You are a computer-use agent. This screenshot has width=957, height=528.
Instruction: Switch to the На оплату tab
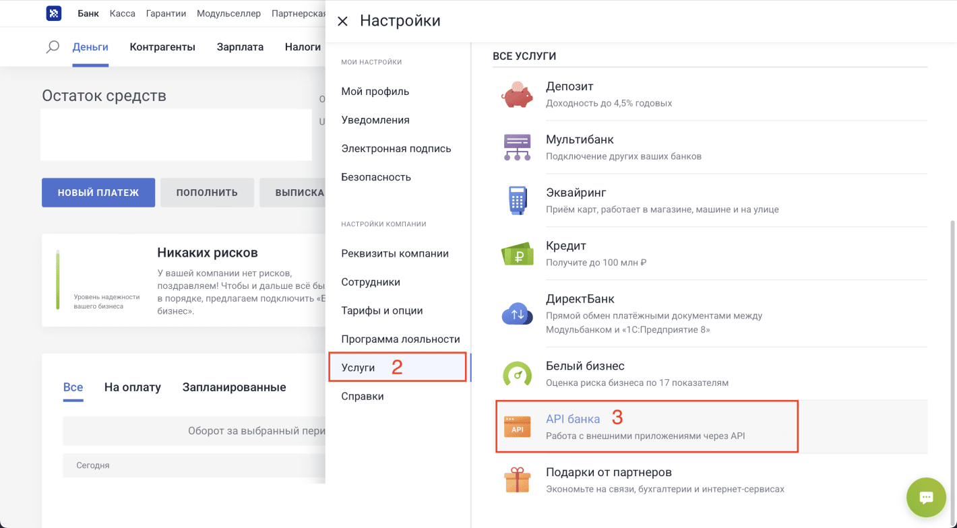[x=132, y=387]
